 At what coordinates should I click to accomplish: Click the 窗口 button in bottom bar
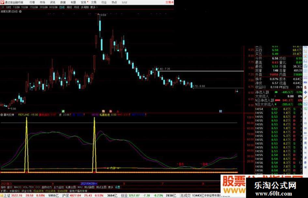point(10,187)
